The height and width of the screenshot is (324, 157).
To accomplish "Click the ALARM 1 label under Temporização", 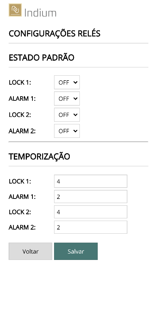I will coord(22,197).
